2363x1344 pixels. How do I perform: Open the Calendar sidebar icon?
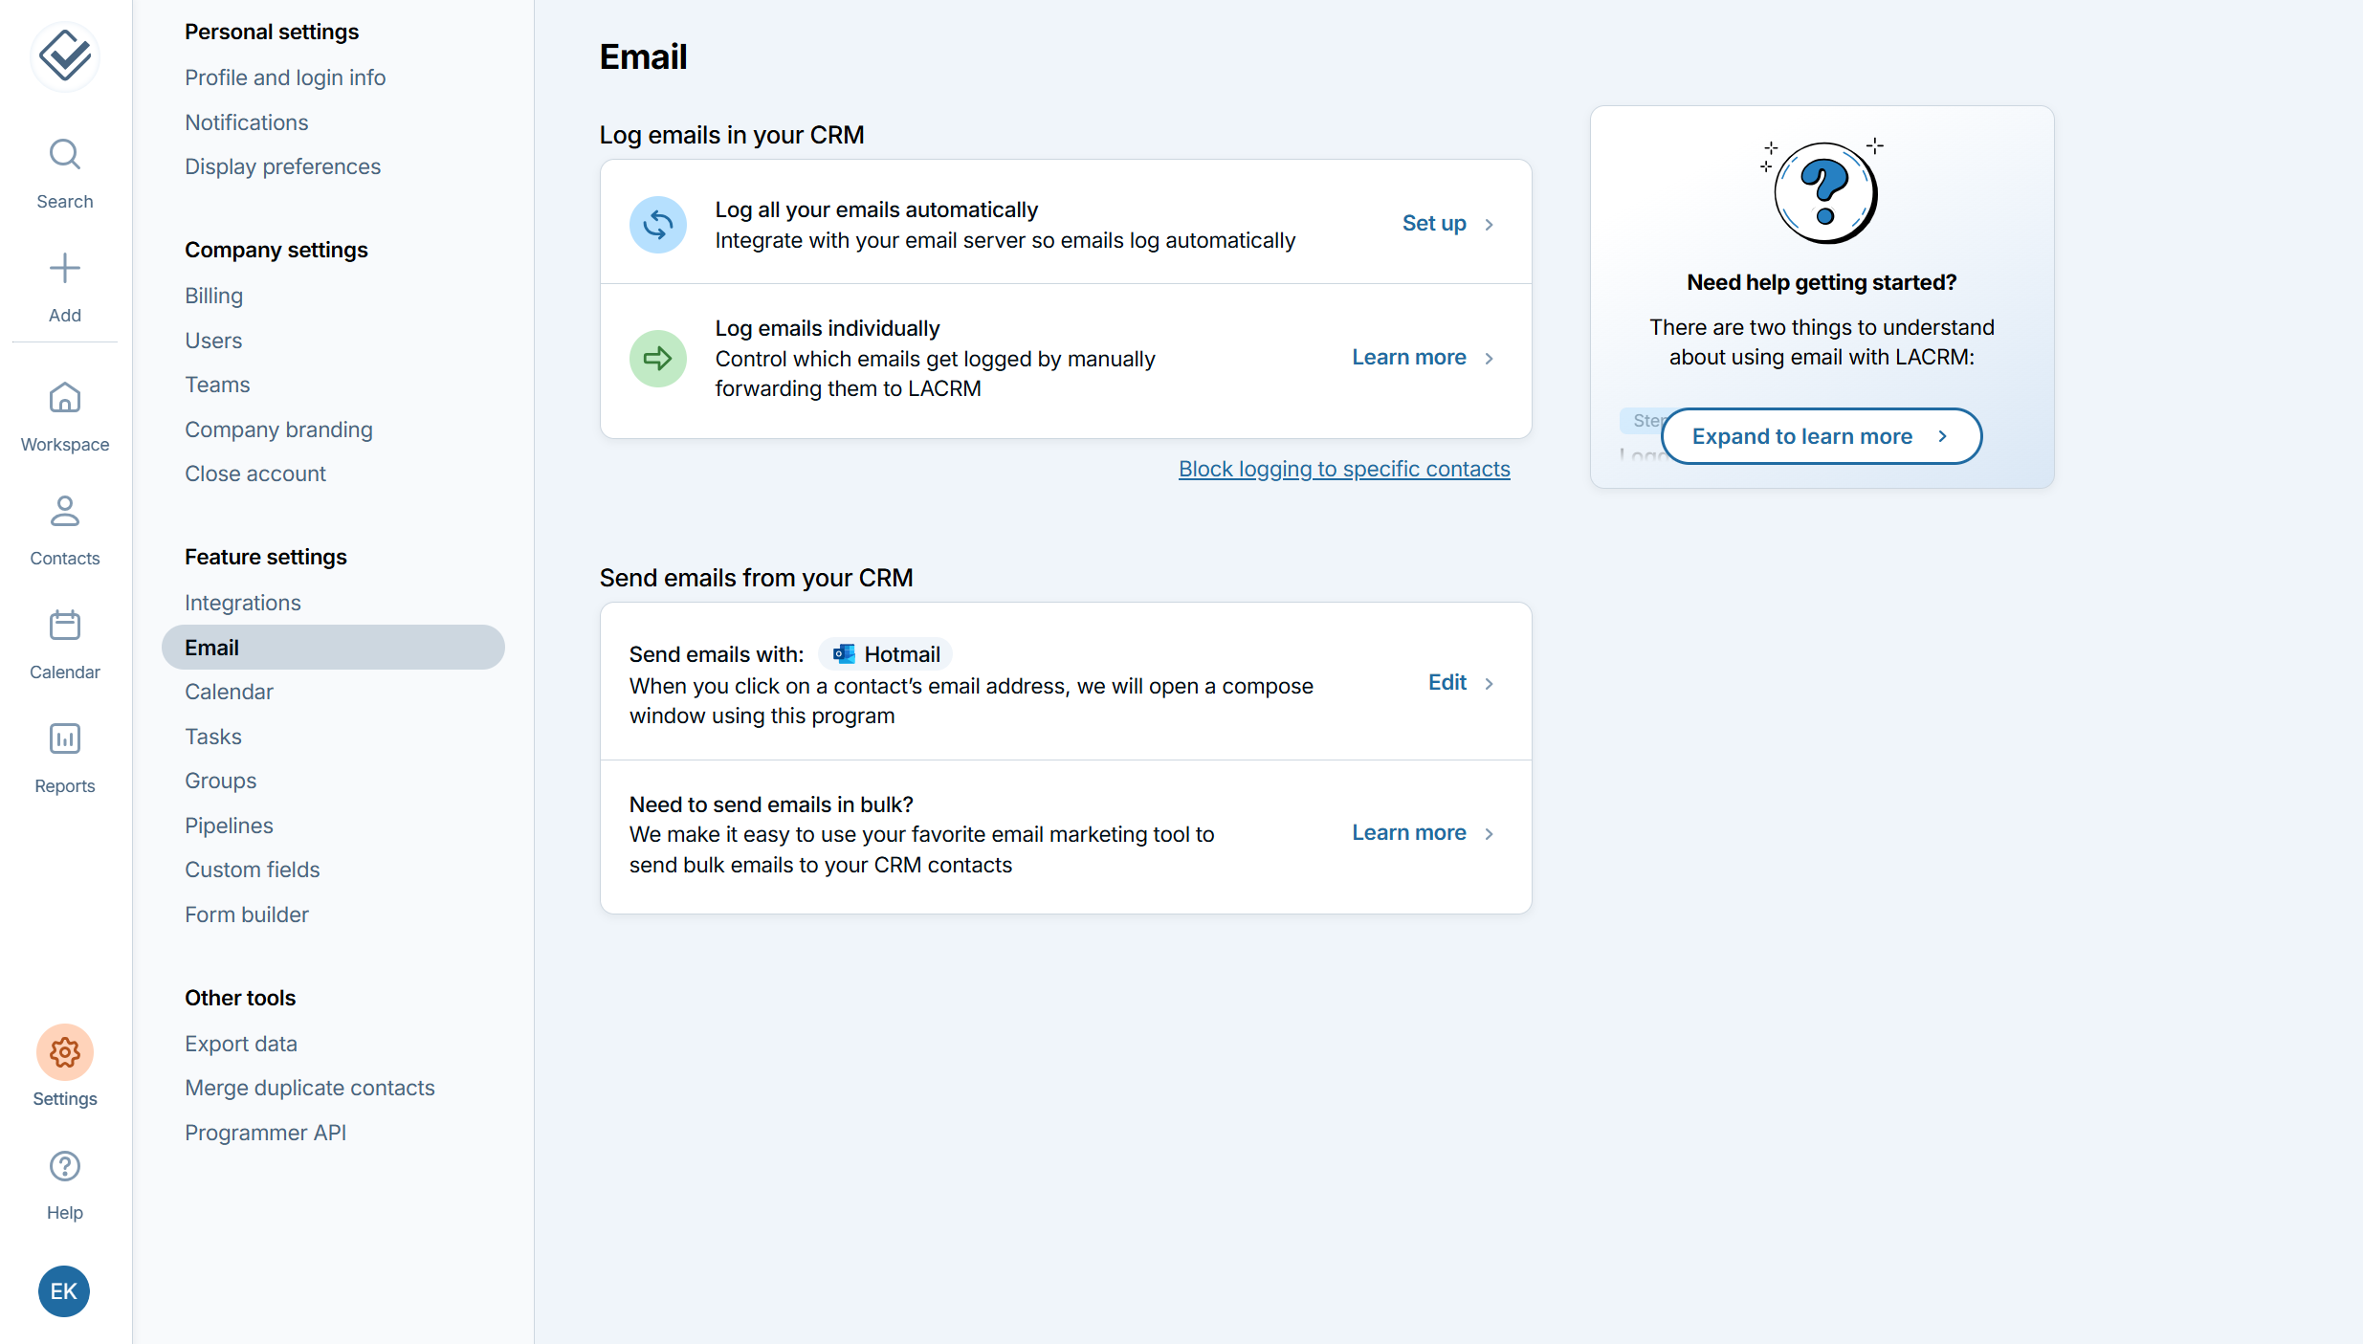coord(65,626)
